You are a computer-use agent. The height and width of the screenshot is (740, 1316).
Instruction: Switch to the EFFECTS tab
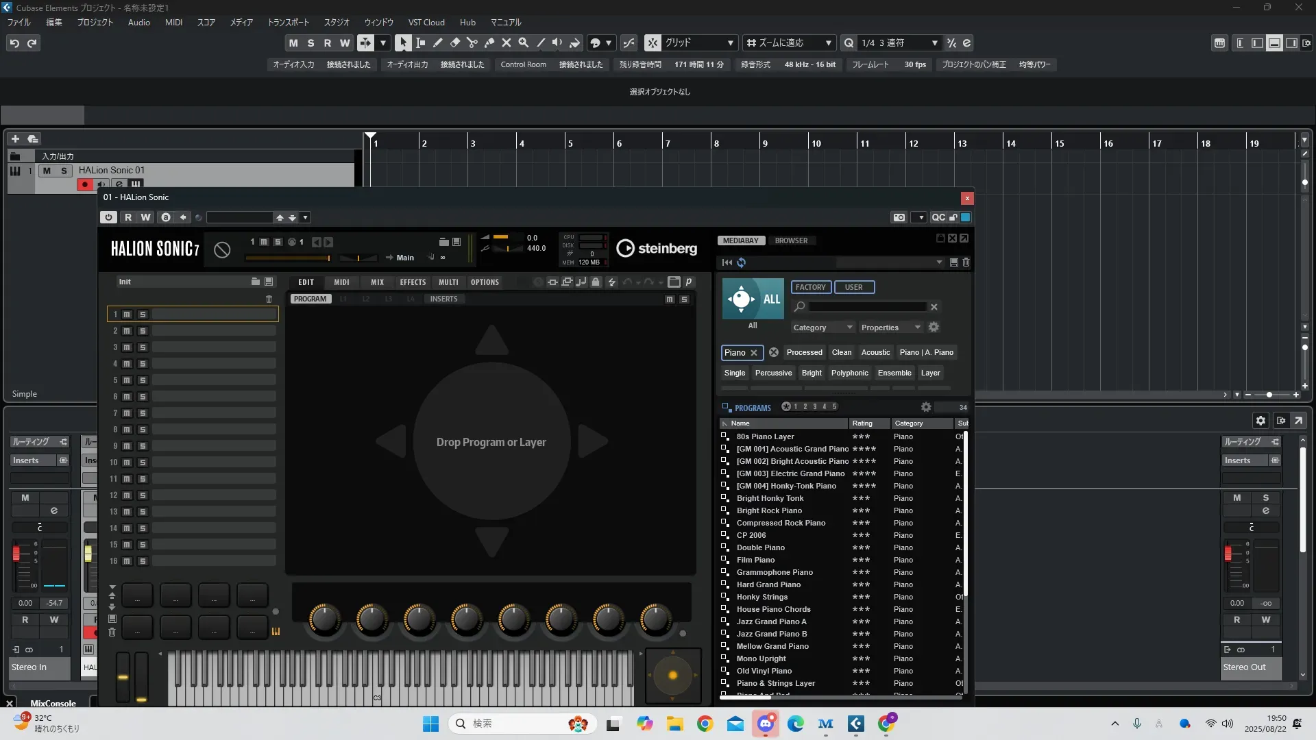tap(413, 282)
